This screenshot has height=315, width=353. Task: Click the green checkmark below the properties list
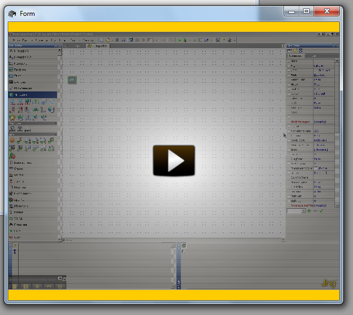click(321, 211)
